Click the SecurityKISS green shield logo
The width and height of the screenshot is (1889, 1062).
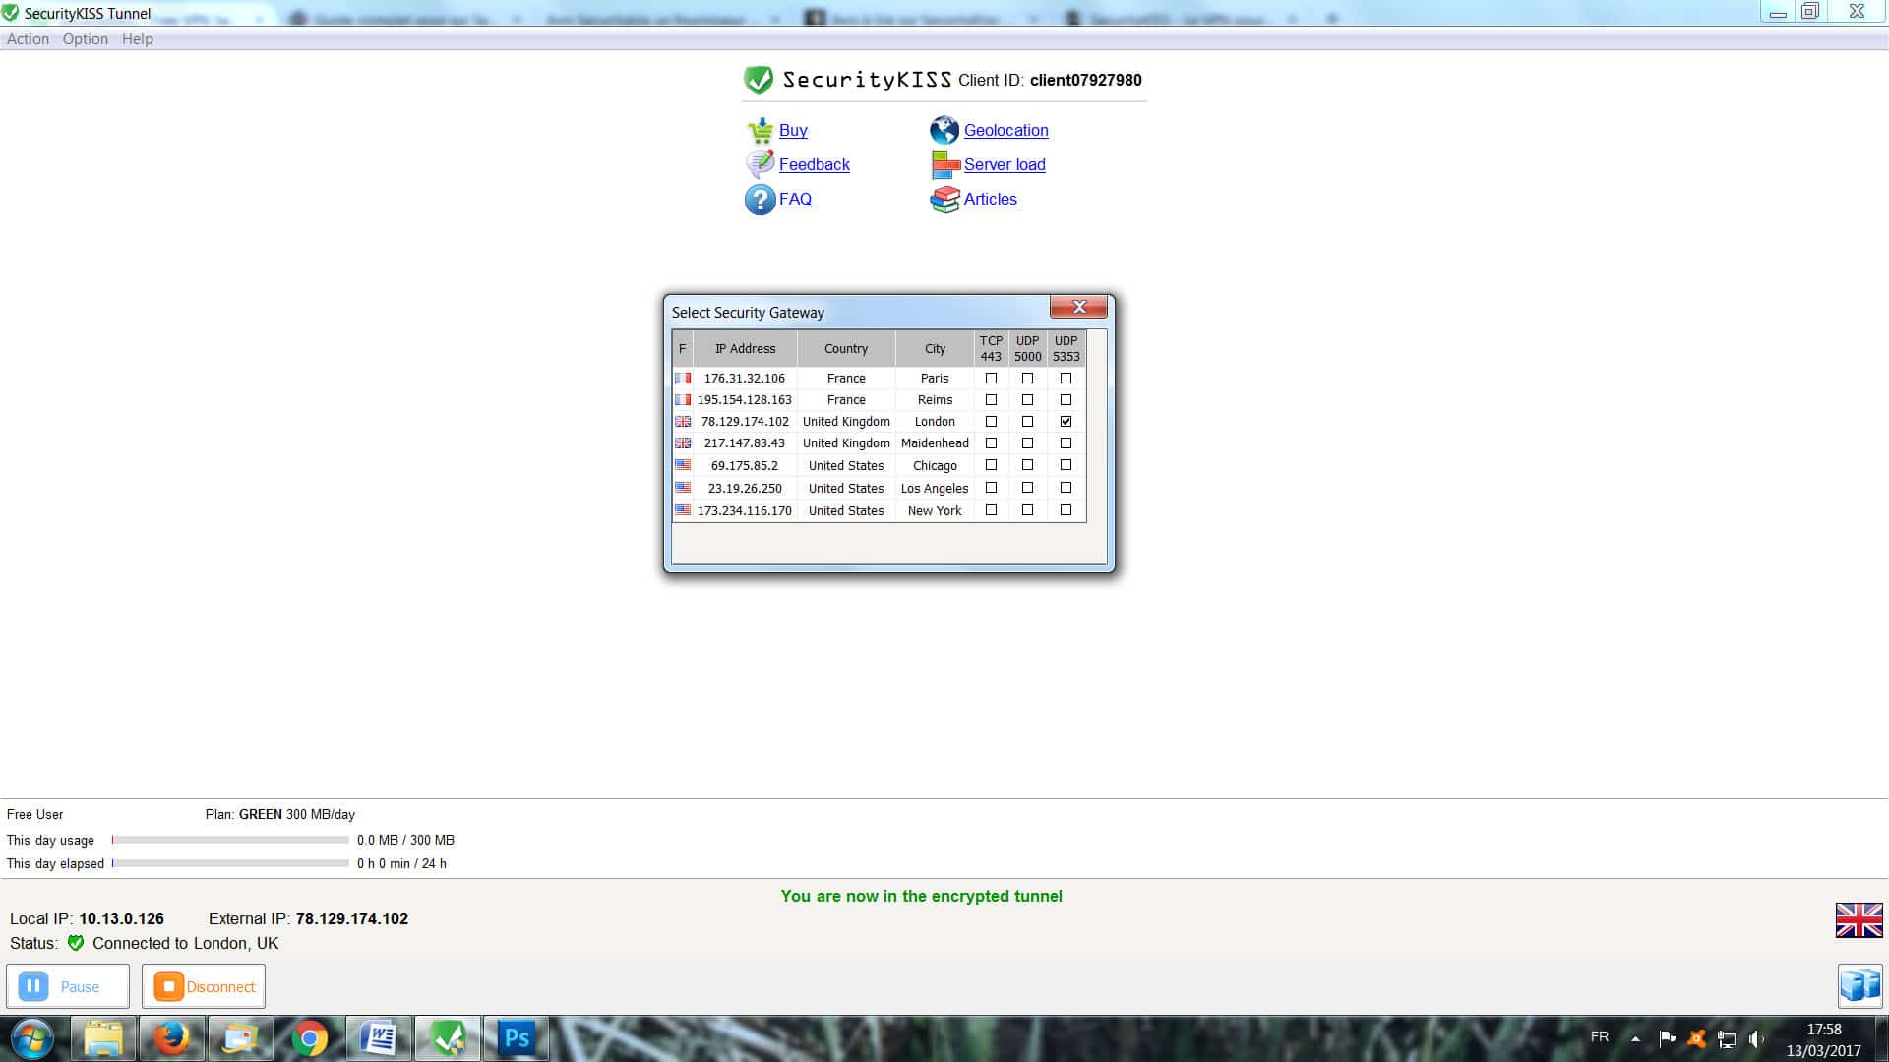tap(759, 80)
